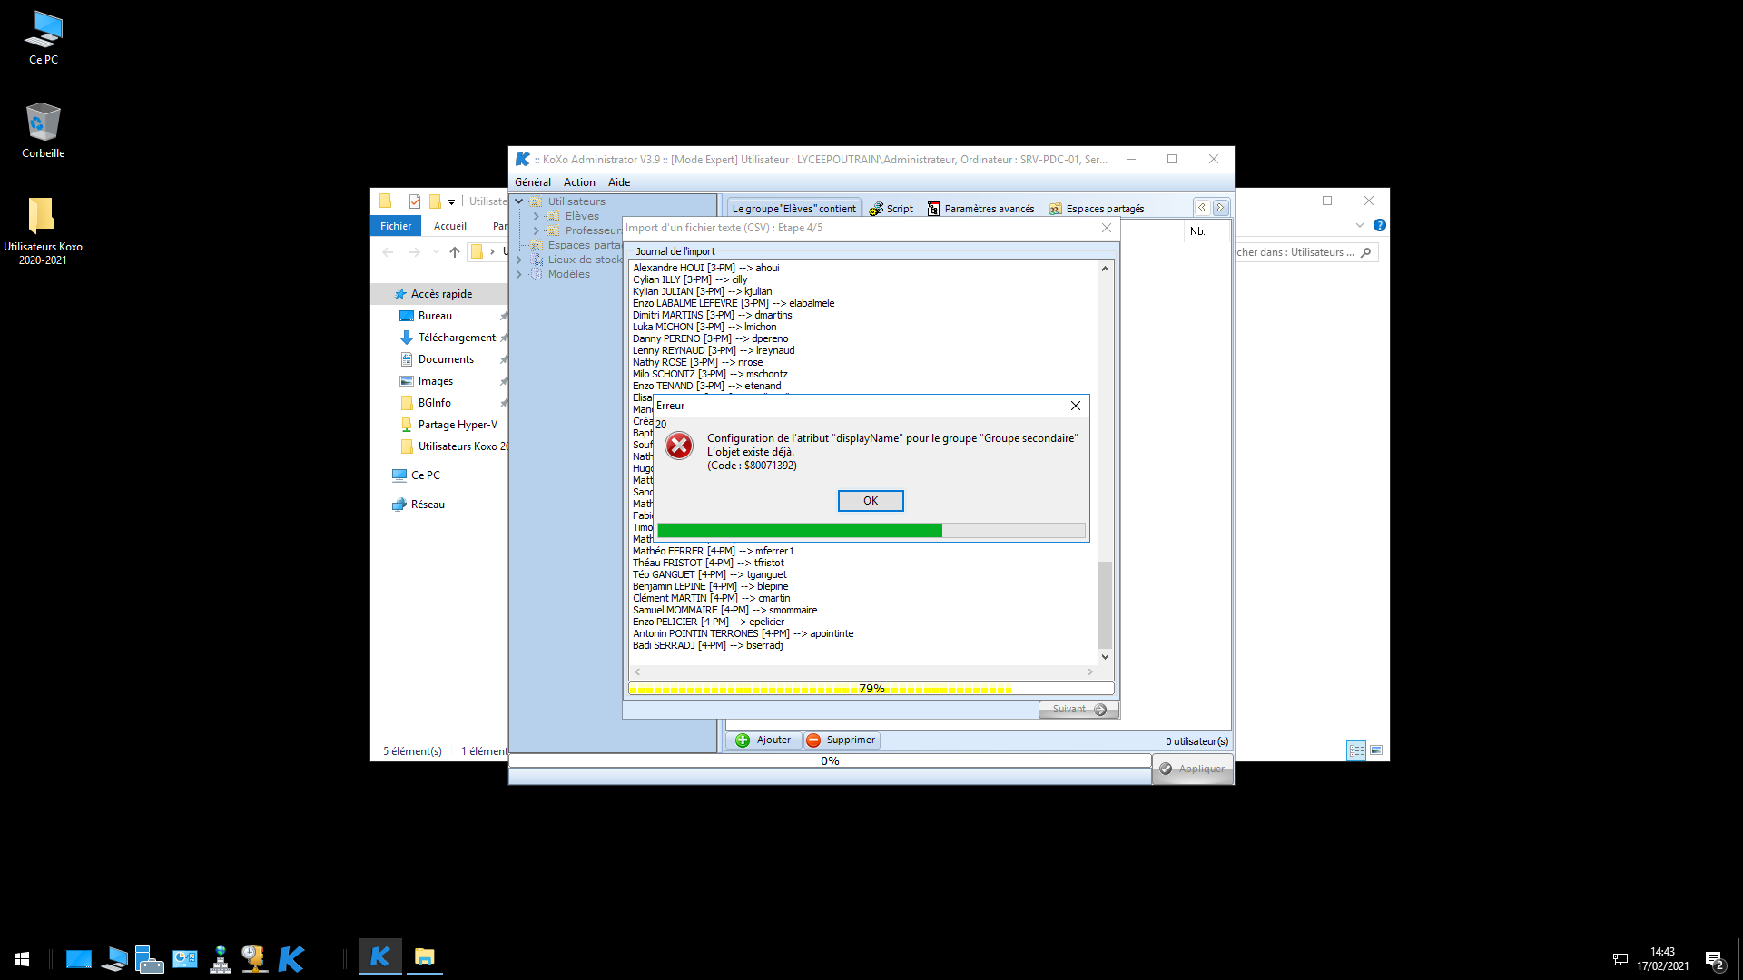The height and width of the screenshot is (980, 1743).
Task: Switch to Espaces partagés tab
Action: [x=1097, y=209]
